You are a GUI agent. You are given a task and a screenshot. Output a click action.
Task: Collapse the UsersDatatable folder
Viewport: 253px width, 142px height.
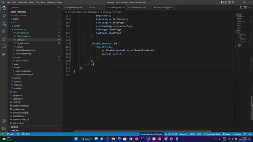22,33
